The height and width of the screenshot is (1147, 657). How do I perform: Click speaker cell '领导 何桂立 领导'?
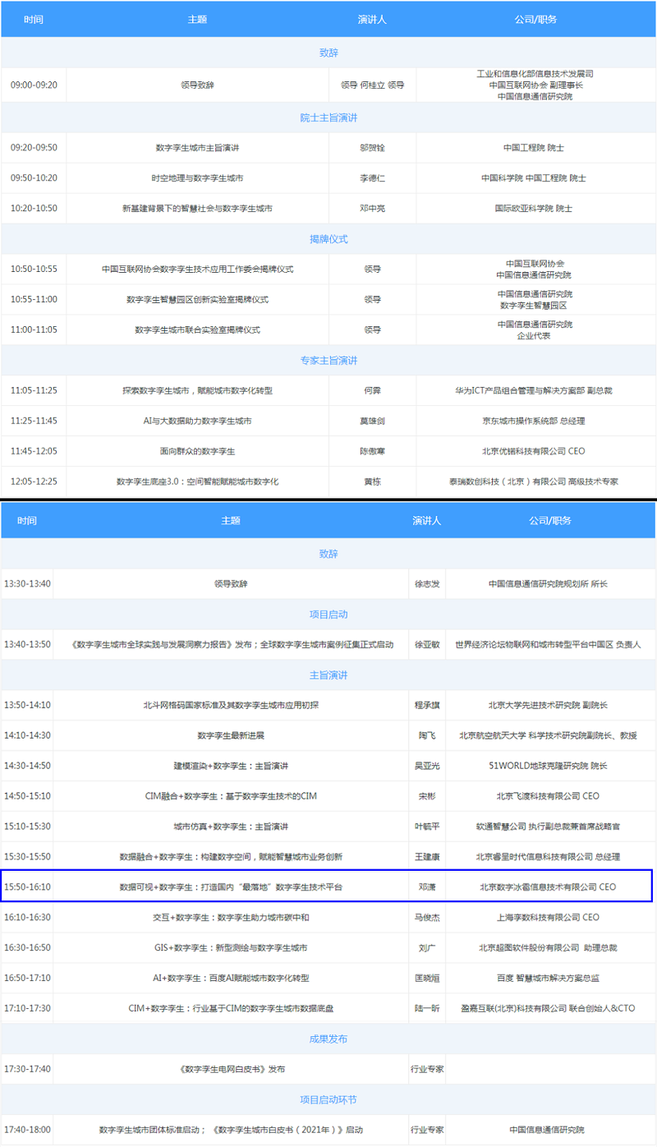tap(372, 85)
